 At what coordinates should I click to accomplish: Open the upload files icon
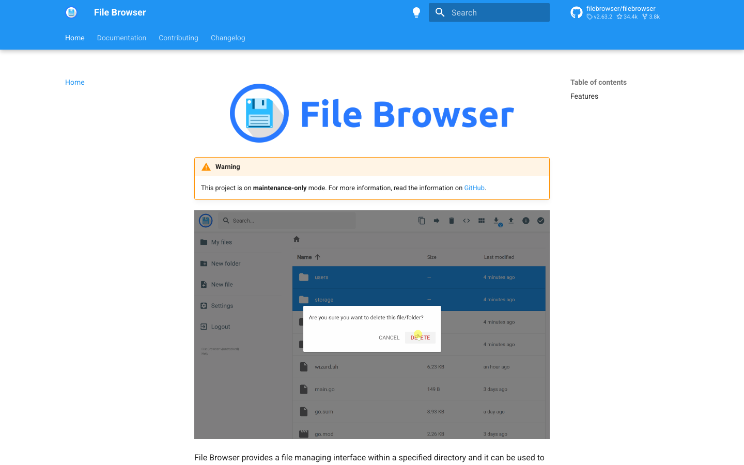pyautogui.click(x=510, y=220)
